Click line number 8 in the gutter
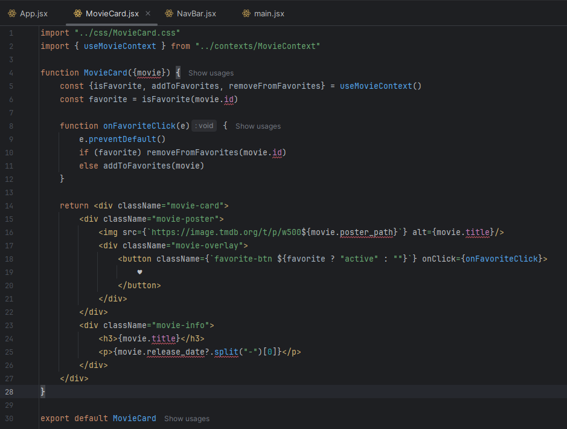This screenshot has height=429, width=567. (11, 126)
